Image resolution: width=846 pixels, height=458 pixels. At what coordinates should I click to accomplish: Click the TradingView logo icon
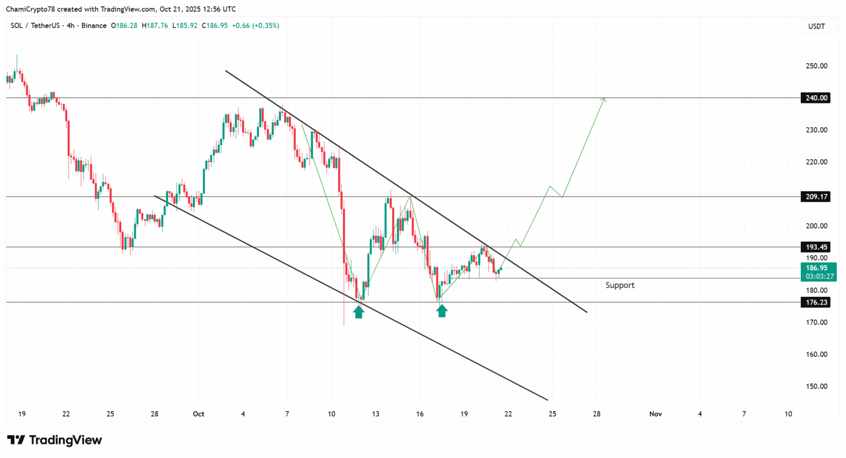point(16,440)
